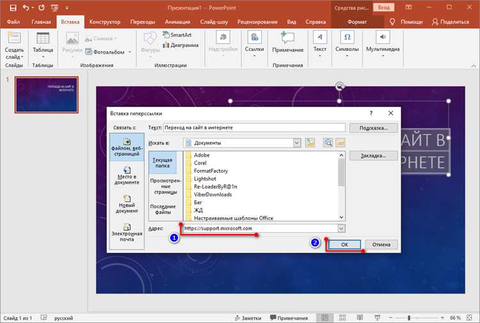480x323 pixels.
Task: Expand the 'Искать в' Documents dropdown
Action: tap(296, 143)
